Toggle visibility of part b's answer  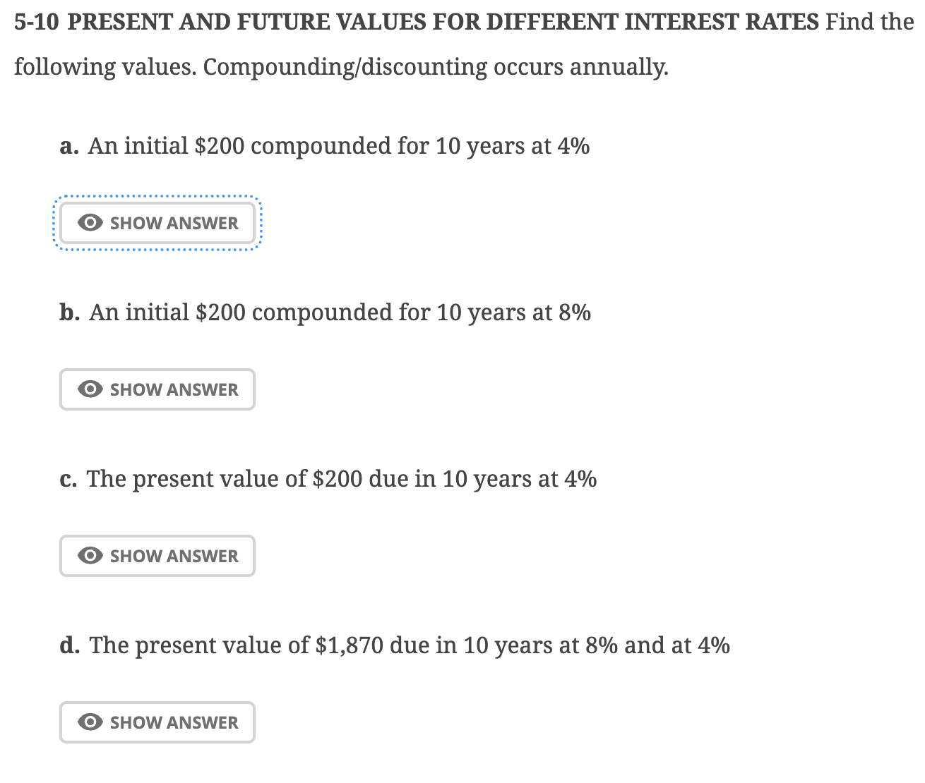[x=157, y=389]
